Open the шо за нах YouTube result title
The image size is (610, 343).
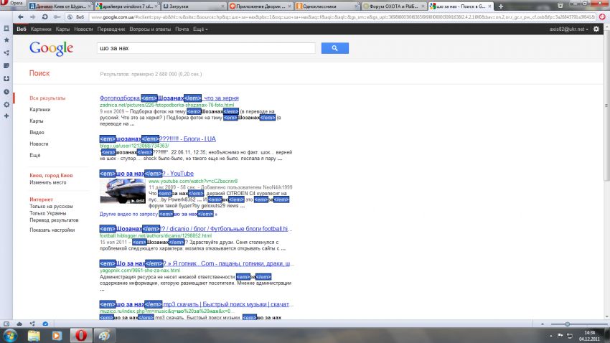(x=146, y=174)
